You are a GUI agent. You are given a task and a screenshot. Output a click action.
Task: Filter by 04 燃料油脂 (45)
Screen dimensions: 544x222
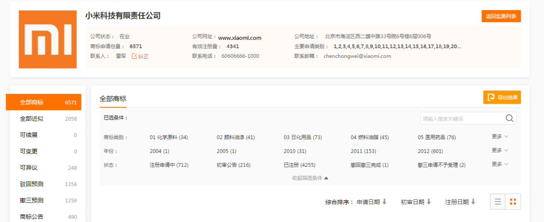(x=370, y=137)
